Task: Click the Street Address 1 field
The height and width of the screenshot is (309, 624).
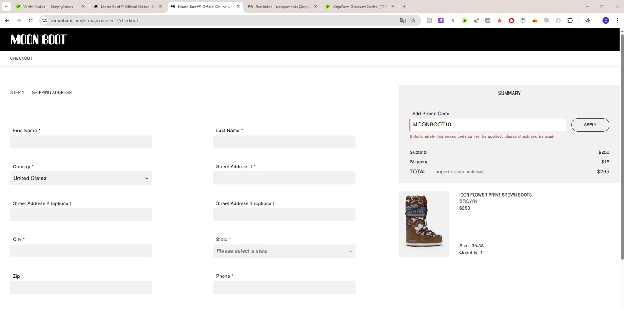Action: (x=285, y=178)
